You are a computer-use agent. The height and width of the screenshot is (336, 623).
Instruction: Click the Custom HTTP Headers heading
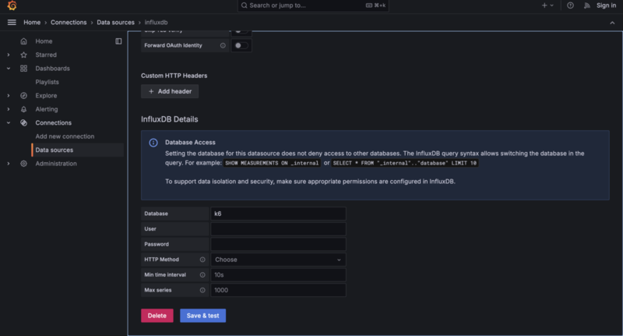click(174, 76)
